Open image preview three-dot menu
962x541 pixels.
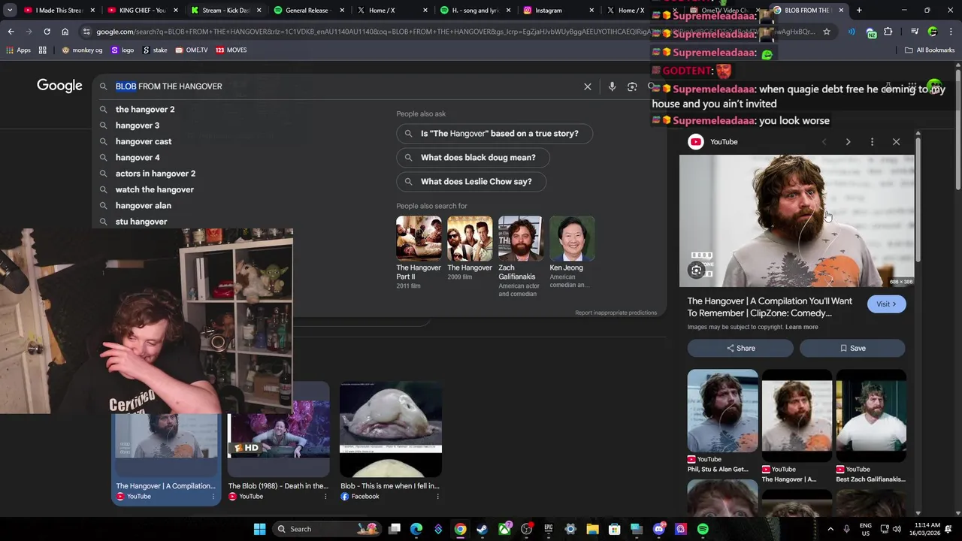[x=872, y=142]
